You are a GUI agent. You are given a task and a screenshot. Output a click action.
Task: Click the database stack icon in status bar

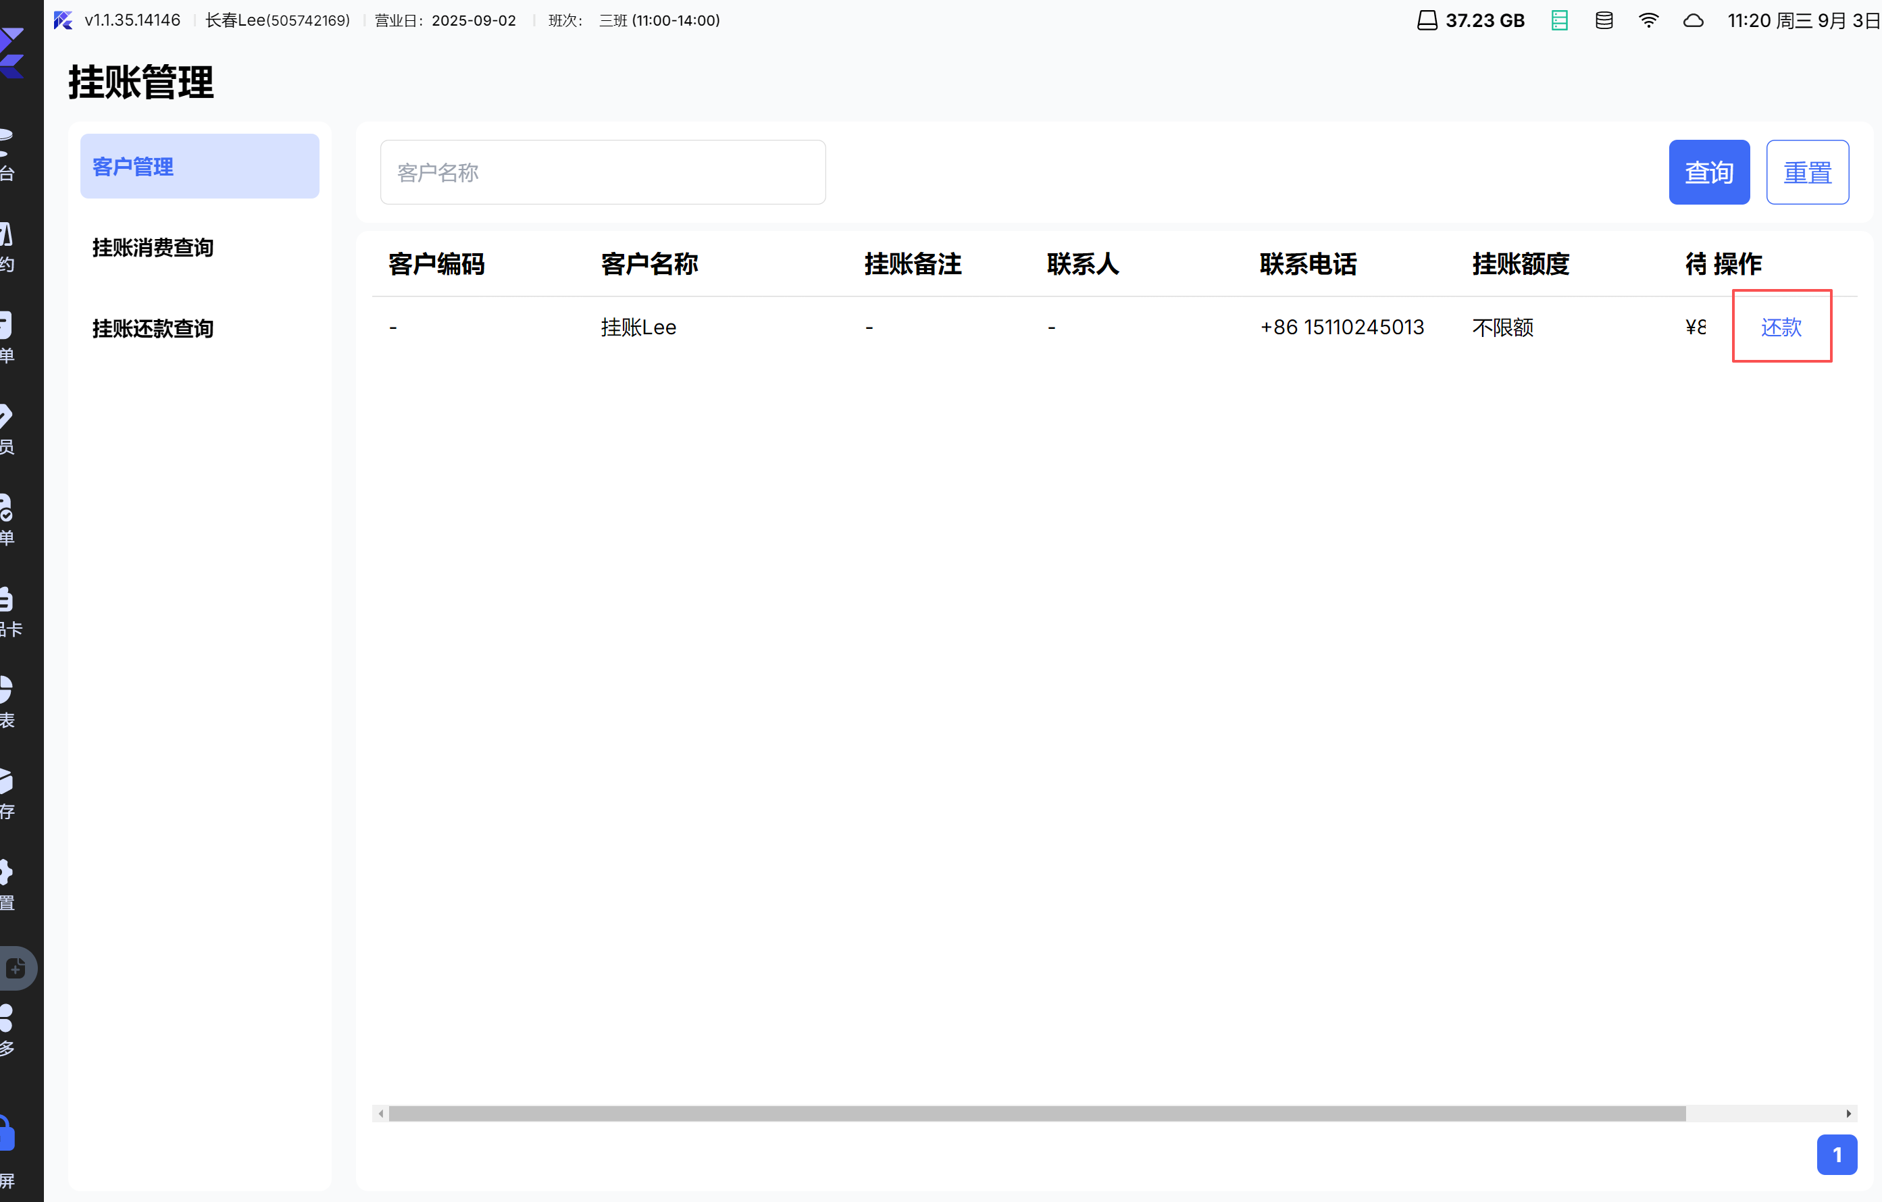pyautogui.click(x=1604, y=20)
